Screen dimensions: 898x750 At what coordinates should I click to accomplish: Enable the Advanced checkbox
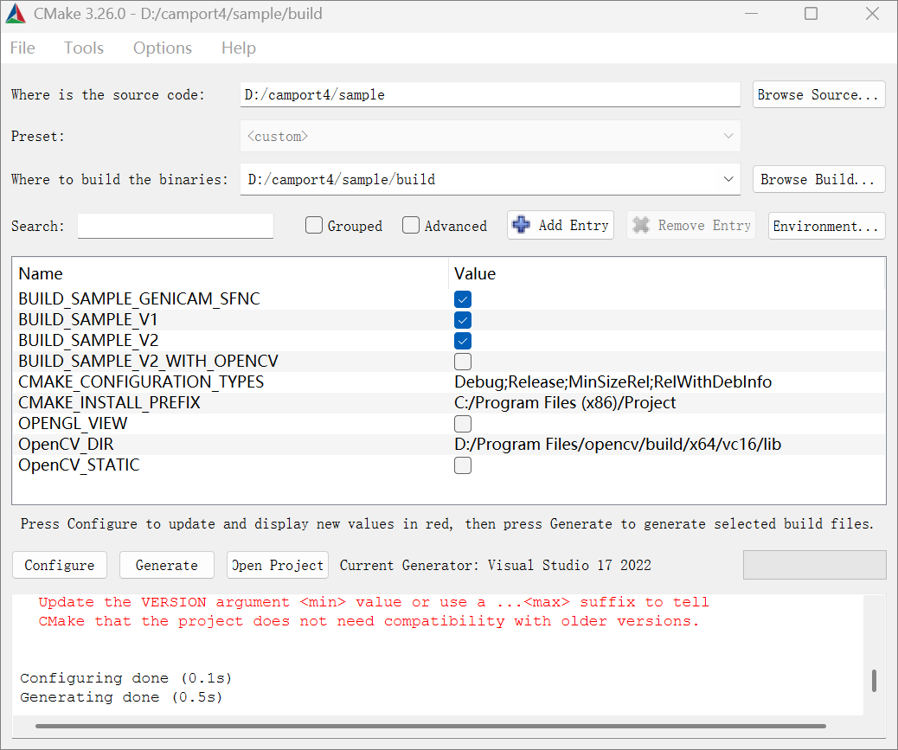point(411,225)
